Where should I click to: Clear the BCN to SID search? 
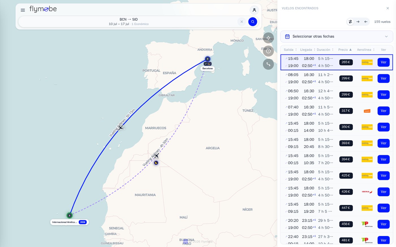[242, 22]
